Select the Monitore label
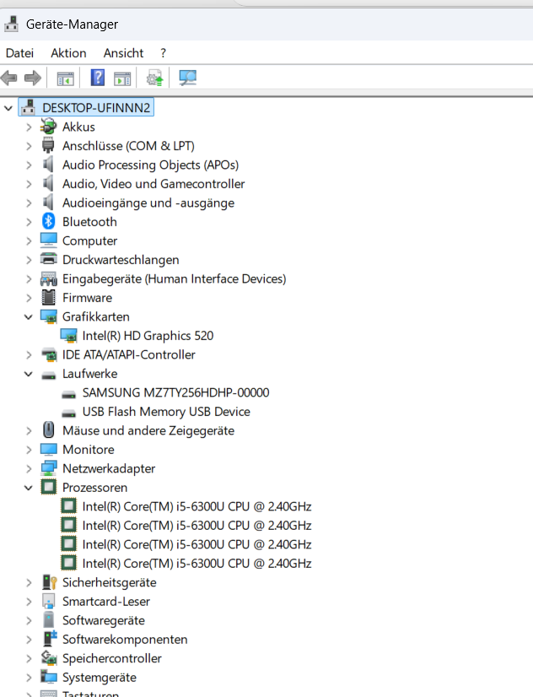This screenshot has width=533, height=697. click(x=89, y=450)
